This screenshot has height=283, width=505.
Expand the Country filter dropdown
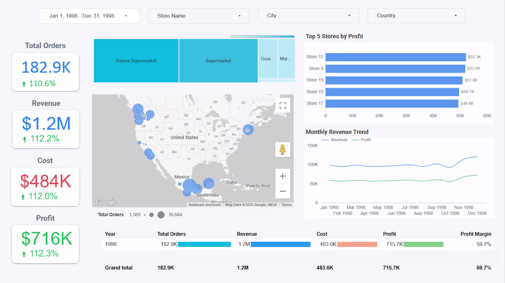point(416,16)
